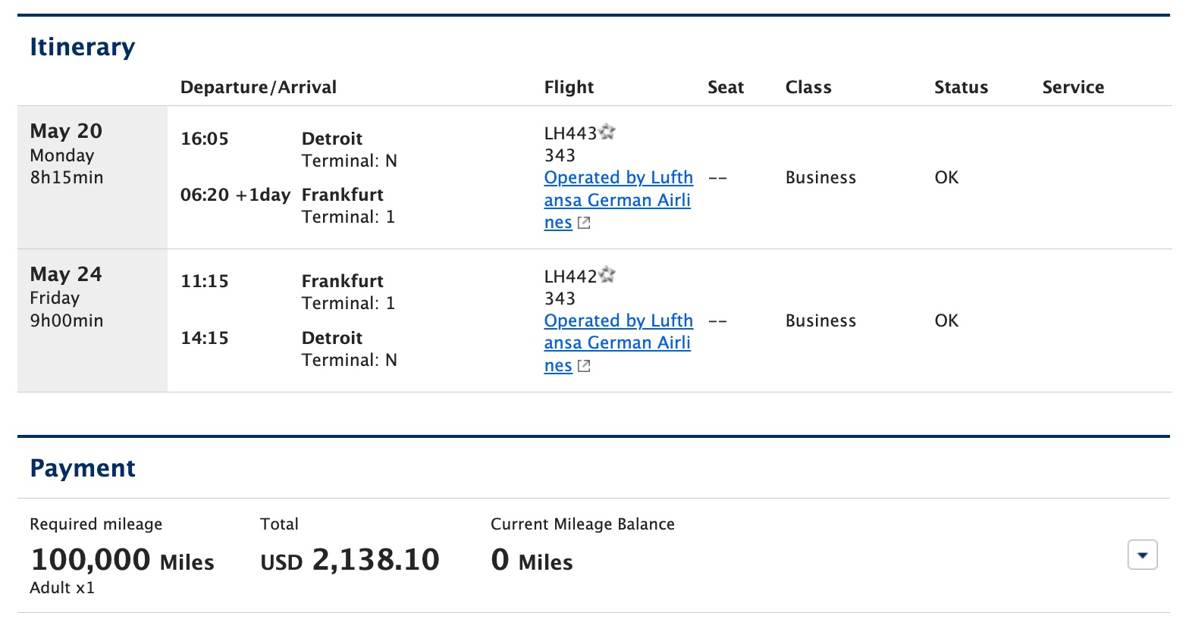The image size is (1189, 644).
Task: Click the Class column header
Action: [808, 86]
